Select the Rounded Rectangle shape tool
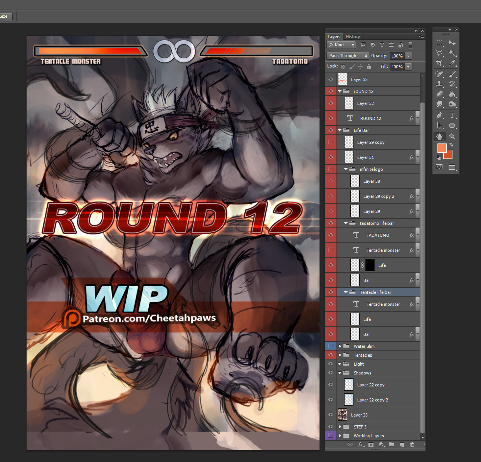The width and height of the screenshot is (481, 462). [x=452, y=125]
